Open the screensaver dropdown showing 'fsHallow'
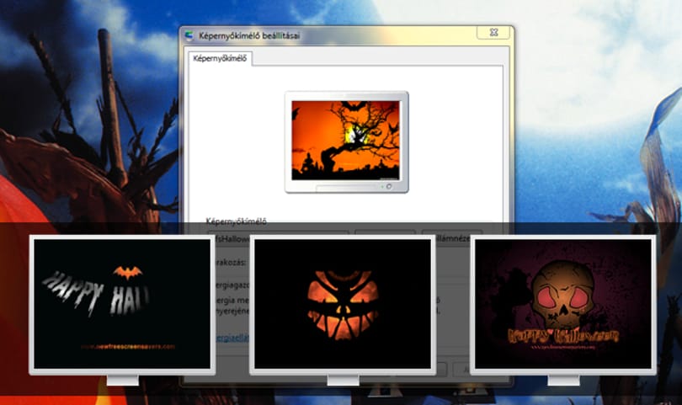Viewport: 682px width, 405px height. (279, 238)
